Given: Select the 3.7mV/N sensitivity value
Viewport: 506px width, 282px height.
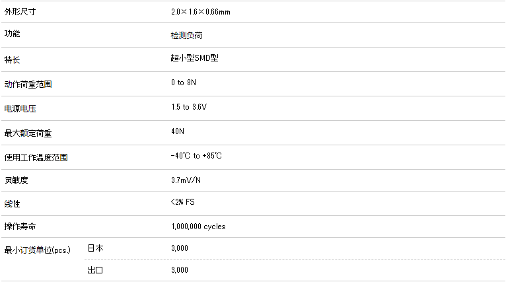Looking at the screenshot, I should pos(186,180).
